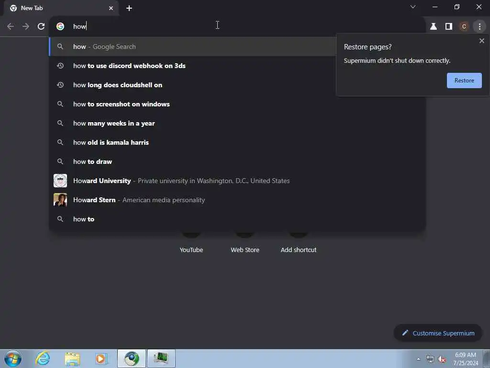
Task: Open Windows Media Player from taskbar
Action: pyautogui.click(x=101, y=358)
